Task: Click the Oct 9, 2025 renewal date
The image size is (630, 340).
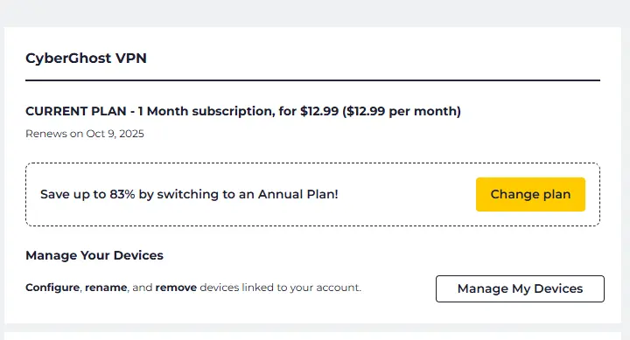Action: coord(115,134)
